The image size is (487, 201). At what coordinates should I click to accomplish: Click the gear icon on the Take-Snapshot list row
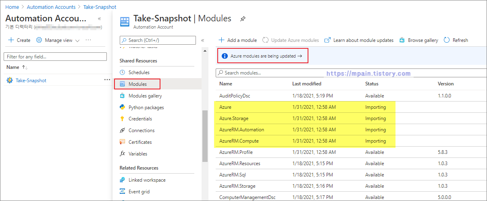[10, 80]
